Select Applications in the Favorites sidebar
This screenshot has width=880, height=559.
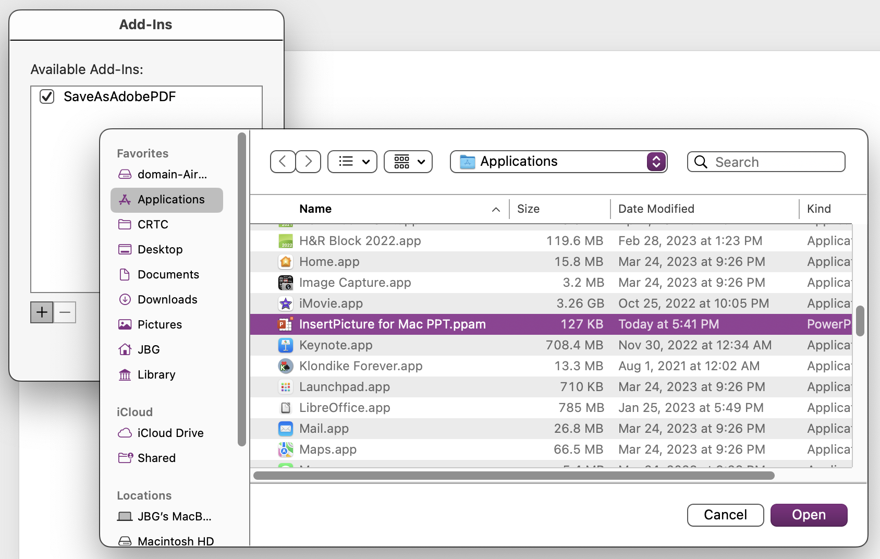click(x=167, y=200)
